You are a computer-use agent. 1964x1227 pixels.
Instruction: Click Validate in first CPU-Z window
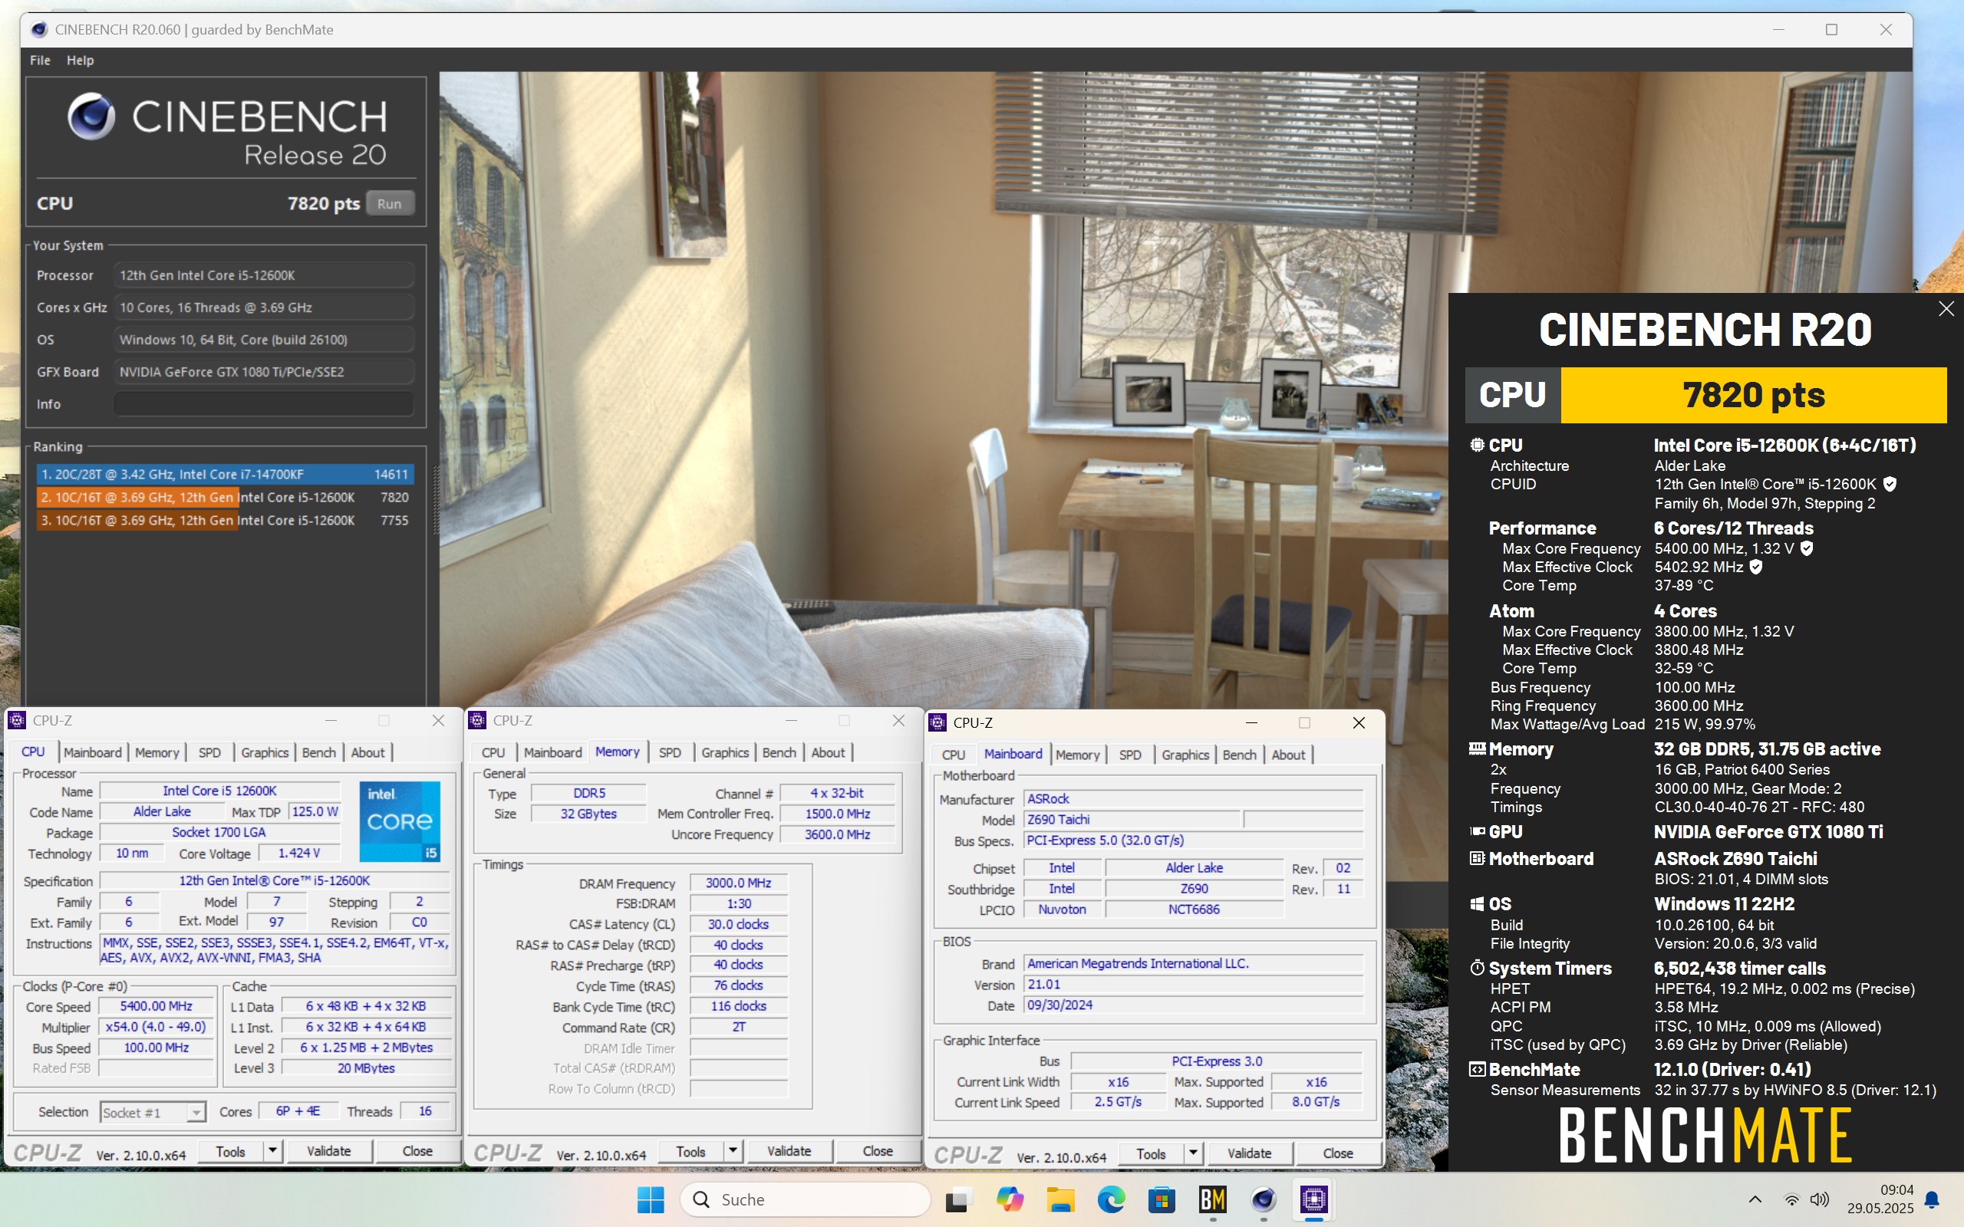pyautogui.click(x=328, y=1152)
